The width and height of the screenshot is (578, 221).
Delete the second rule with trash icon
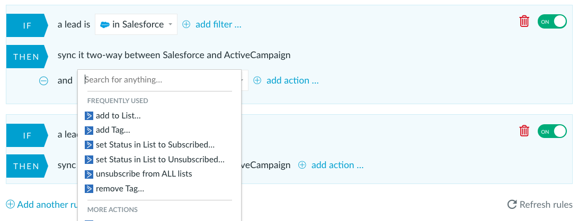coord(524,131)
